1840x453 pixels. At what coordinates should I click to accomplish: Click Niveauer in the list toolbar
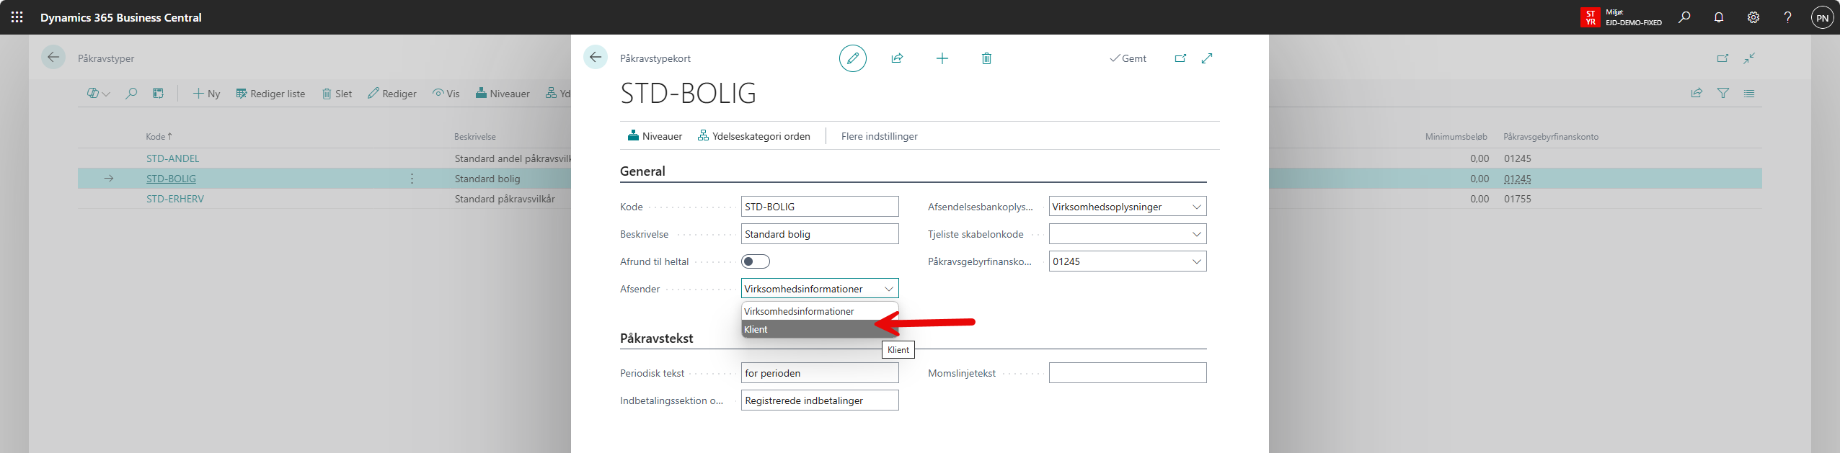click(503, 94)
